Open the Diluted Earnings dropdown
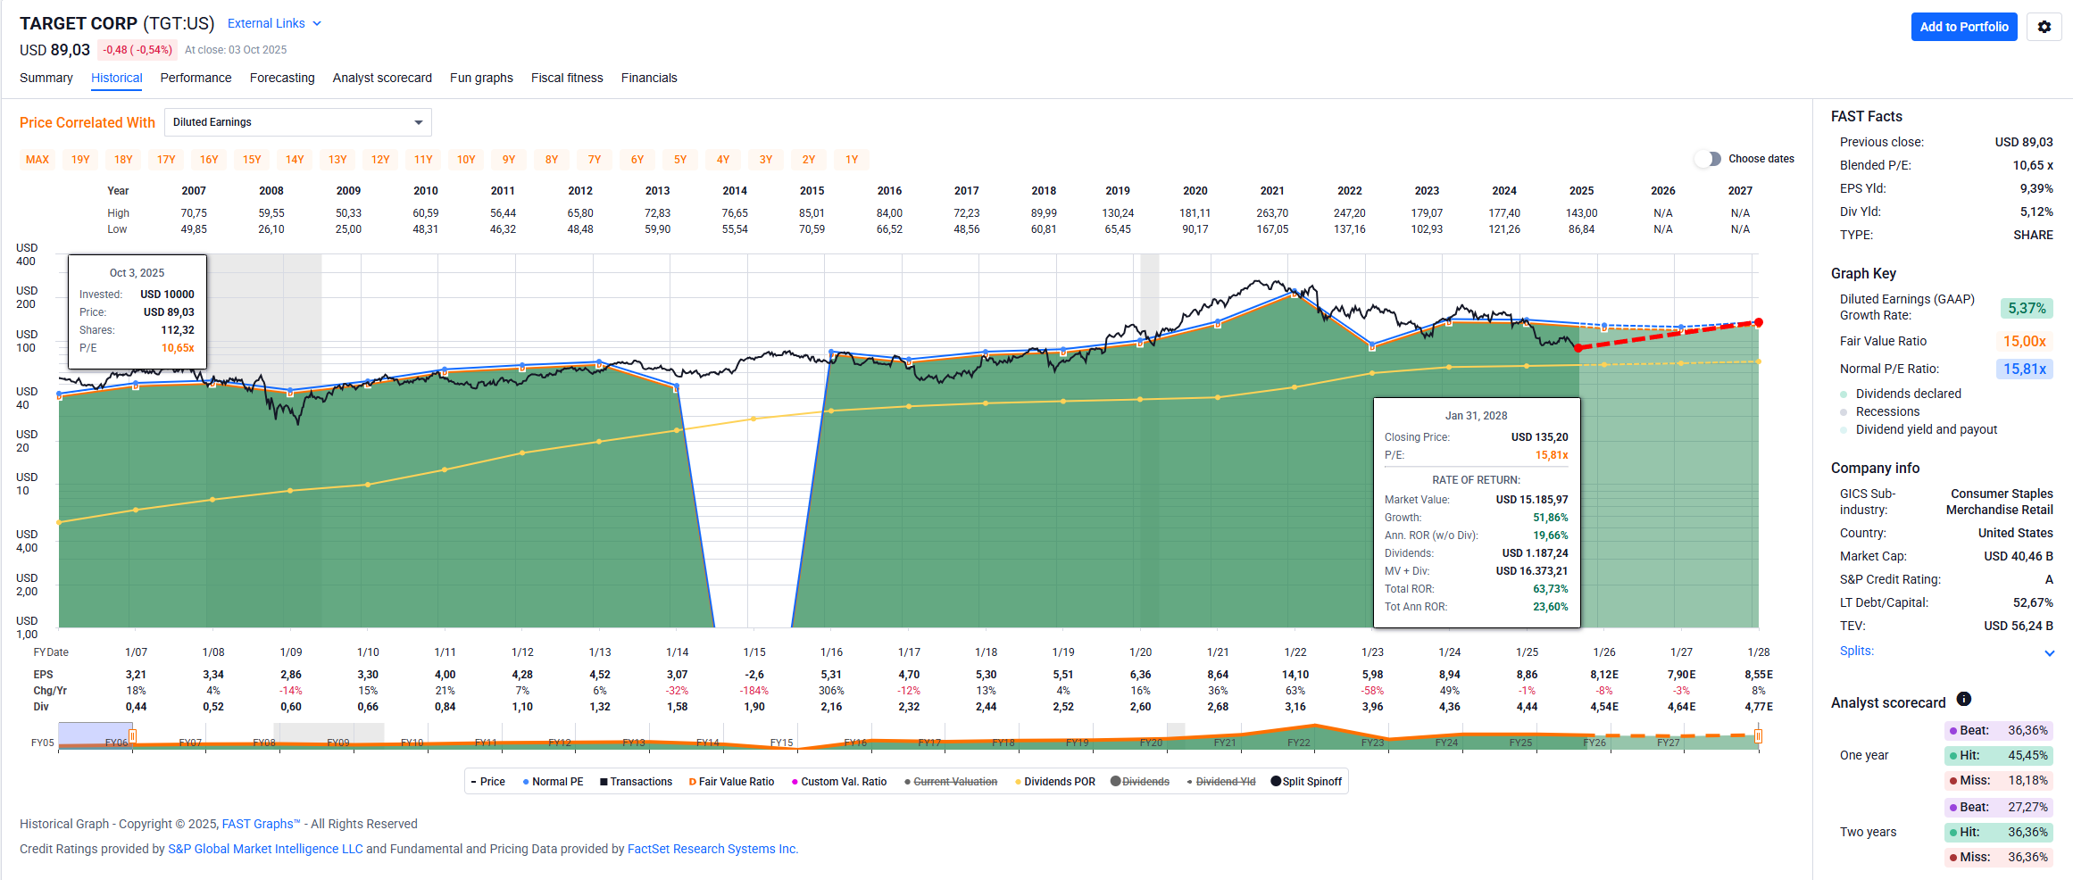This screenshot has height=880, width=2073. point(298,122)
